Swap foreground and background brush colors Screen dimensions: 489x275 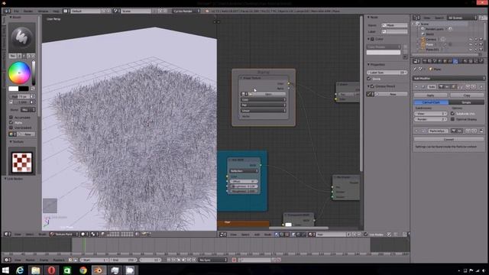click(33, 89)
